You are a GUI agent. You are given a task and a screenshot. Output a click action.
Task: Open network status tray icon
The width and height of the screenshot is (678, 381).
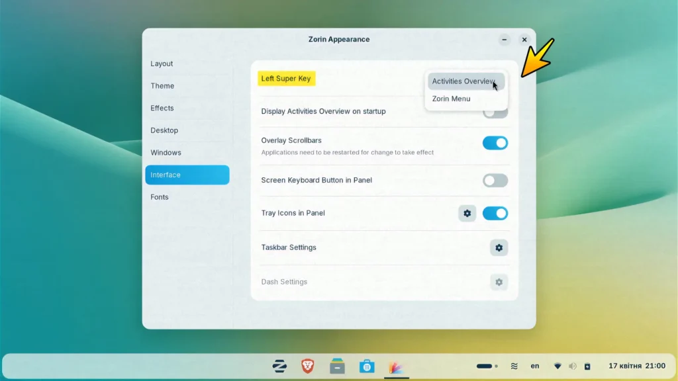tap(557, 366)
